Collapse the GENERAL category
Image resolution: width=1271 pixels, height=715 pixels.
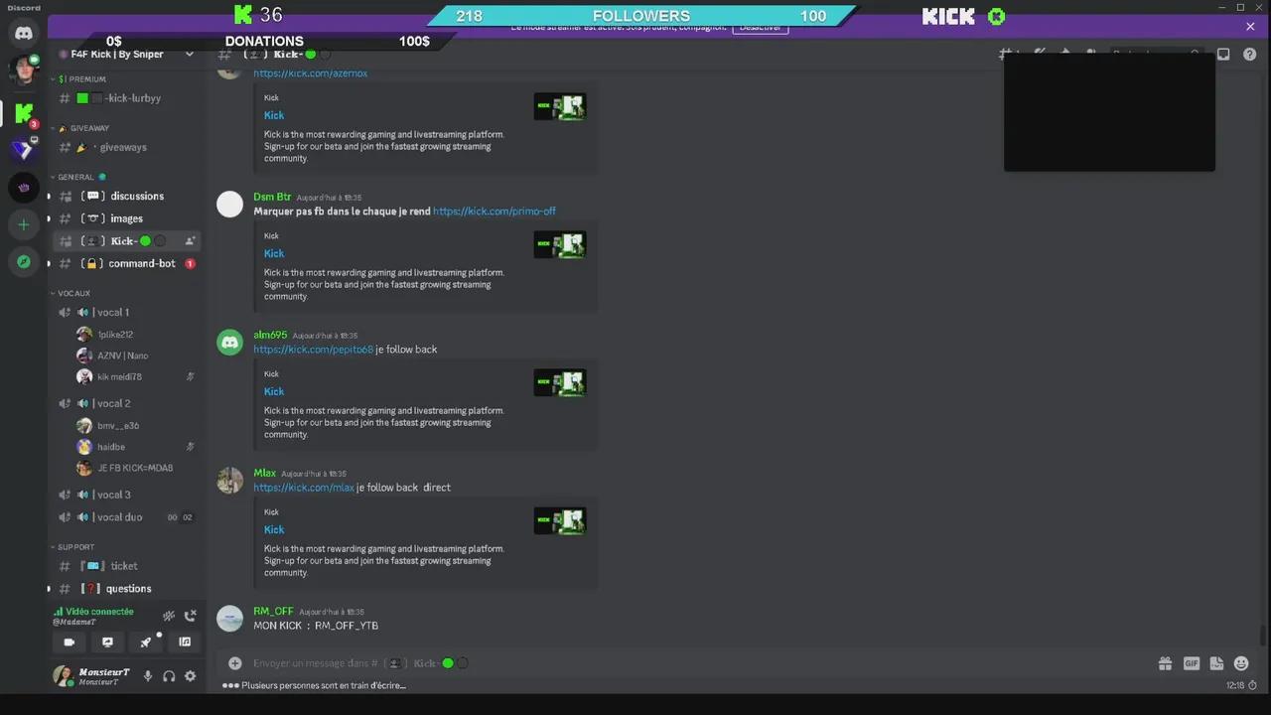click(x=77, y=177)
